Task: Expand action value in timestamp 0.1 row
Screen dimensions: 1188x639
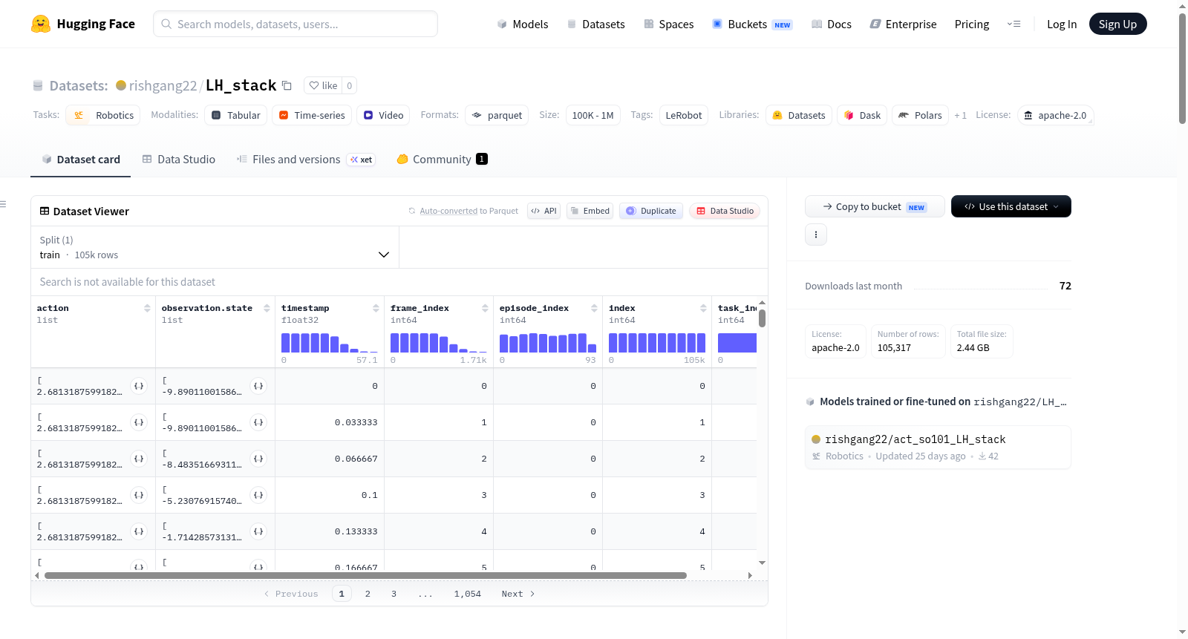Action: point(139,495)
